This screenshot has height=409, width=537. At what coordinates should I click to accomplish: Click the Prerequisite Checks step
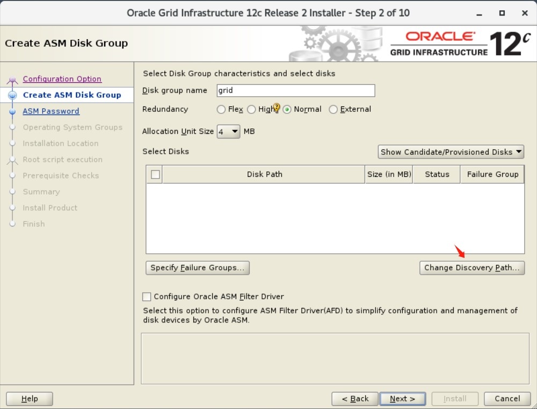click(61, 176)
